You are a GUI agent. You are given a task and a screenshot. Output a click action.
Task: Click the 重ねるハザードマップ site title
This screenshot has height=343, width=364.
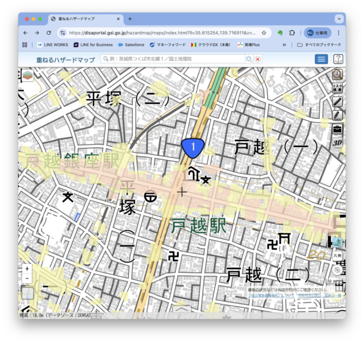point(66,60)
